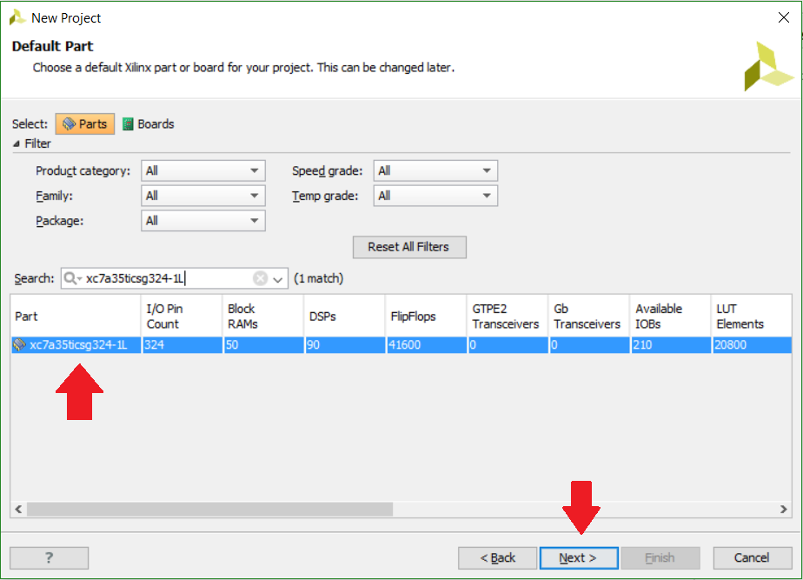Click the FlipFlops value 41600
Screen dimensions: 803x580
[x=405, y=345]
